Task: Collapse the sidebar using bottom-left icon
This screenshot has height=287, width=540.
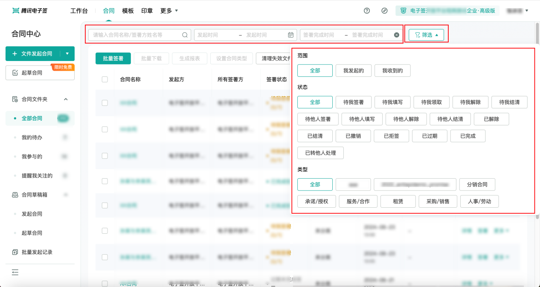Action: pyautogui.click(x=15, y=273)
